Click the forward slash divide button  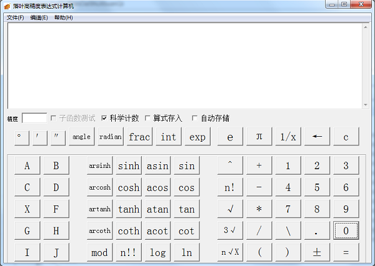click(259, 230)
